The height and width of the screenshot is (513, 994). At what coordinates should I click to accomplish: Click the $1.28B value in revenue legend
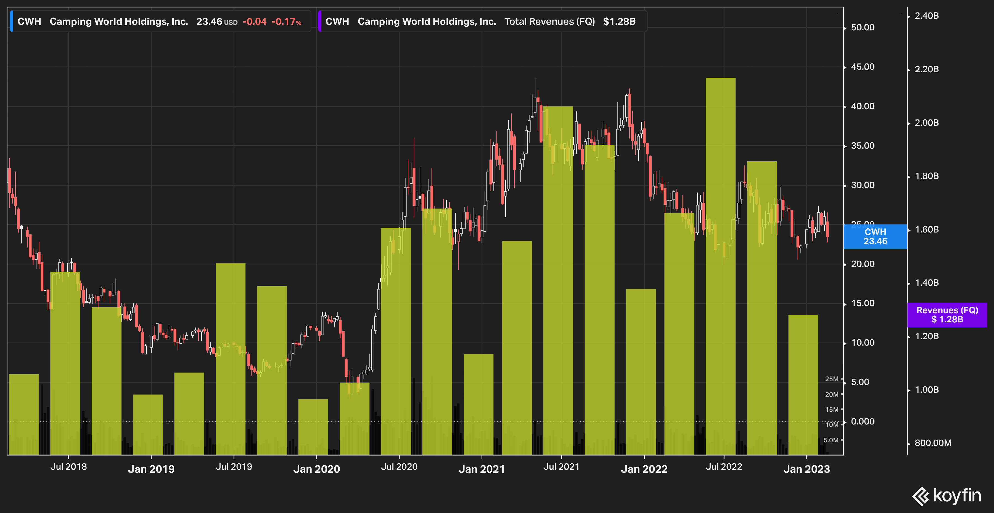pos(619,22)
